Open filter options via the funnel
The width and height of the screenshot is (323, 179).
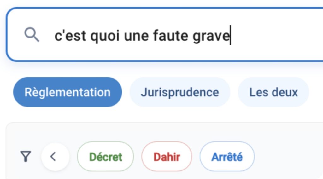tap(26, 156)
